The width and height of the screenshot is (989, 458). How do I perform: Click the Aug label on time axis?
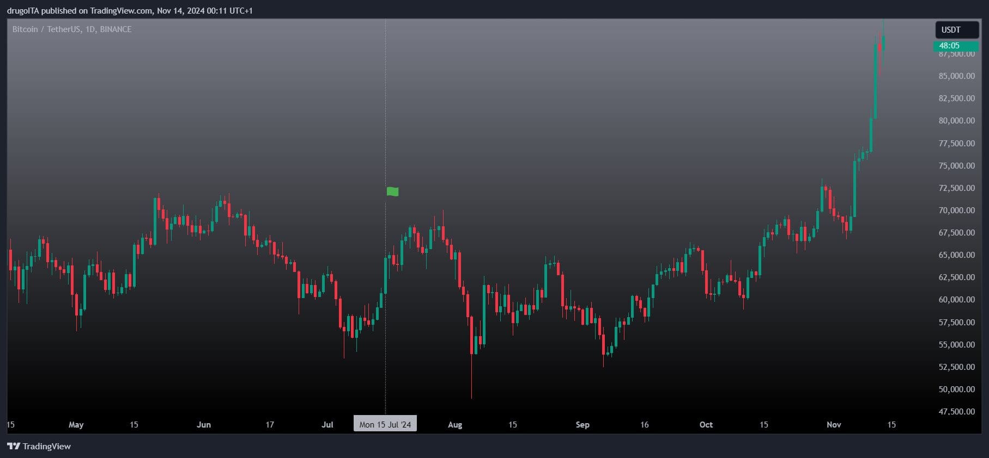[x=455, y=425]
